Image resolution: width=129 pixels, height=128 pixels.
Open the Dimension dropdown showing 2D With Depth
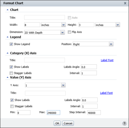45,32
